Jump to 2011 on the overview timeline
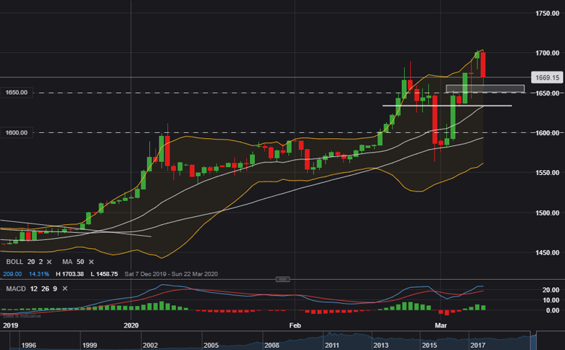Image resolution: width=565 pixels, height=350 pixels. pos(332,346)
